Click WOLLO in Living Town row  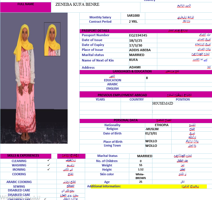point(151,146)
